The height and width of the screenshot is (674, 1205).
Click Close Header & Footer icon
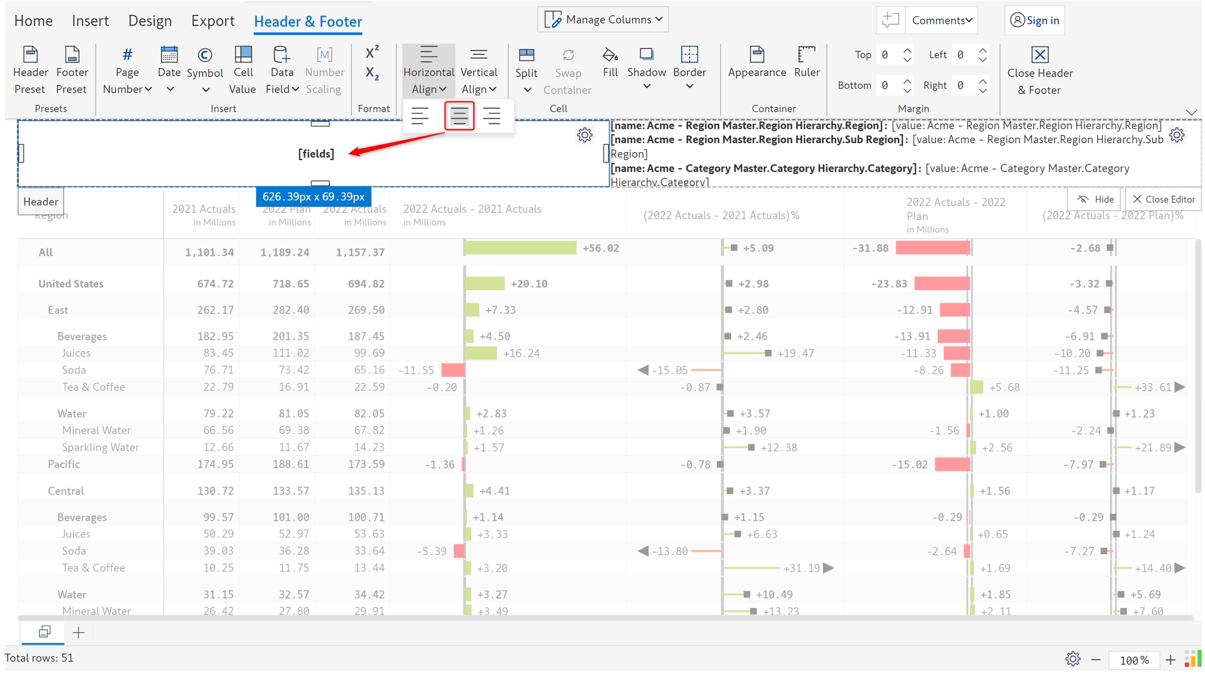1040,55
